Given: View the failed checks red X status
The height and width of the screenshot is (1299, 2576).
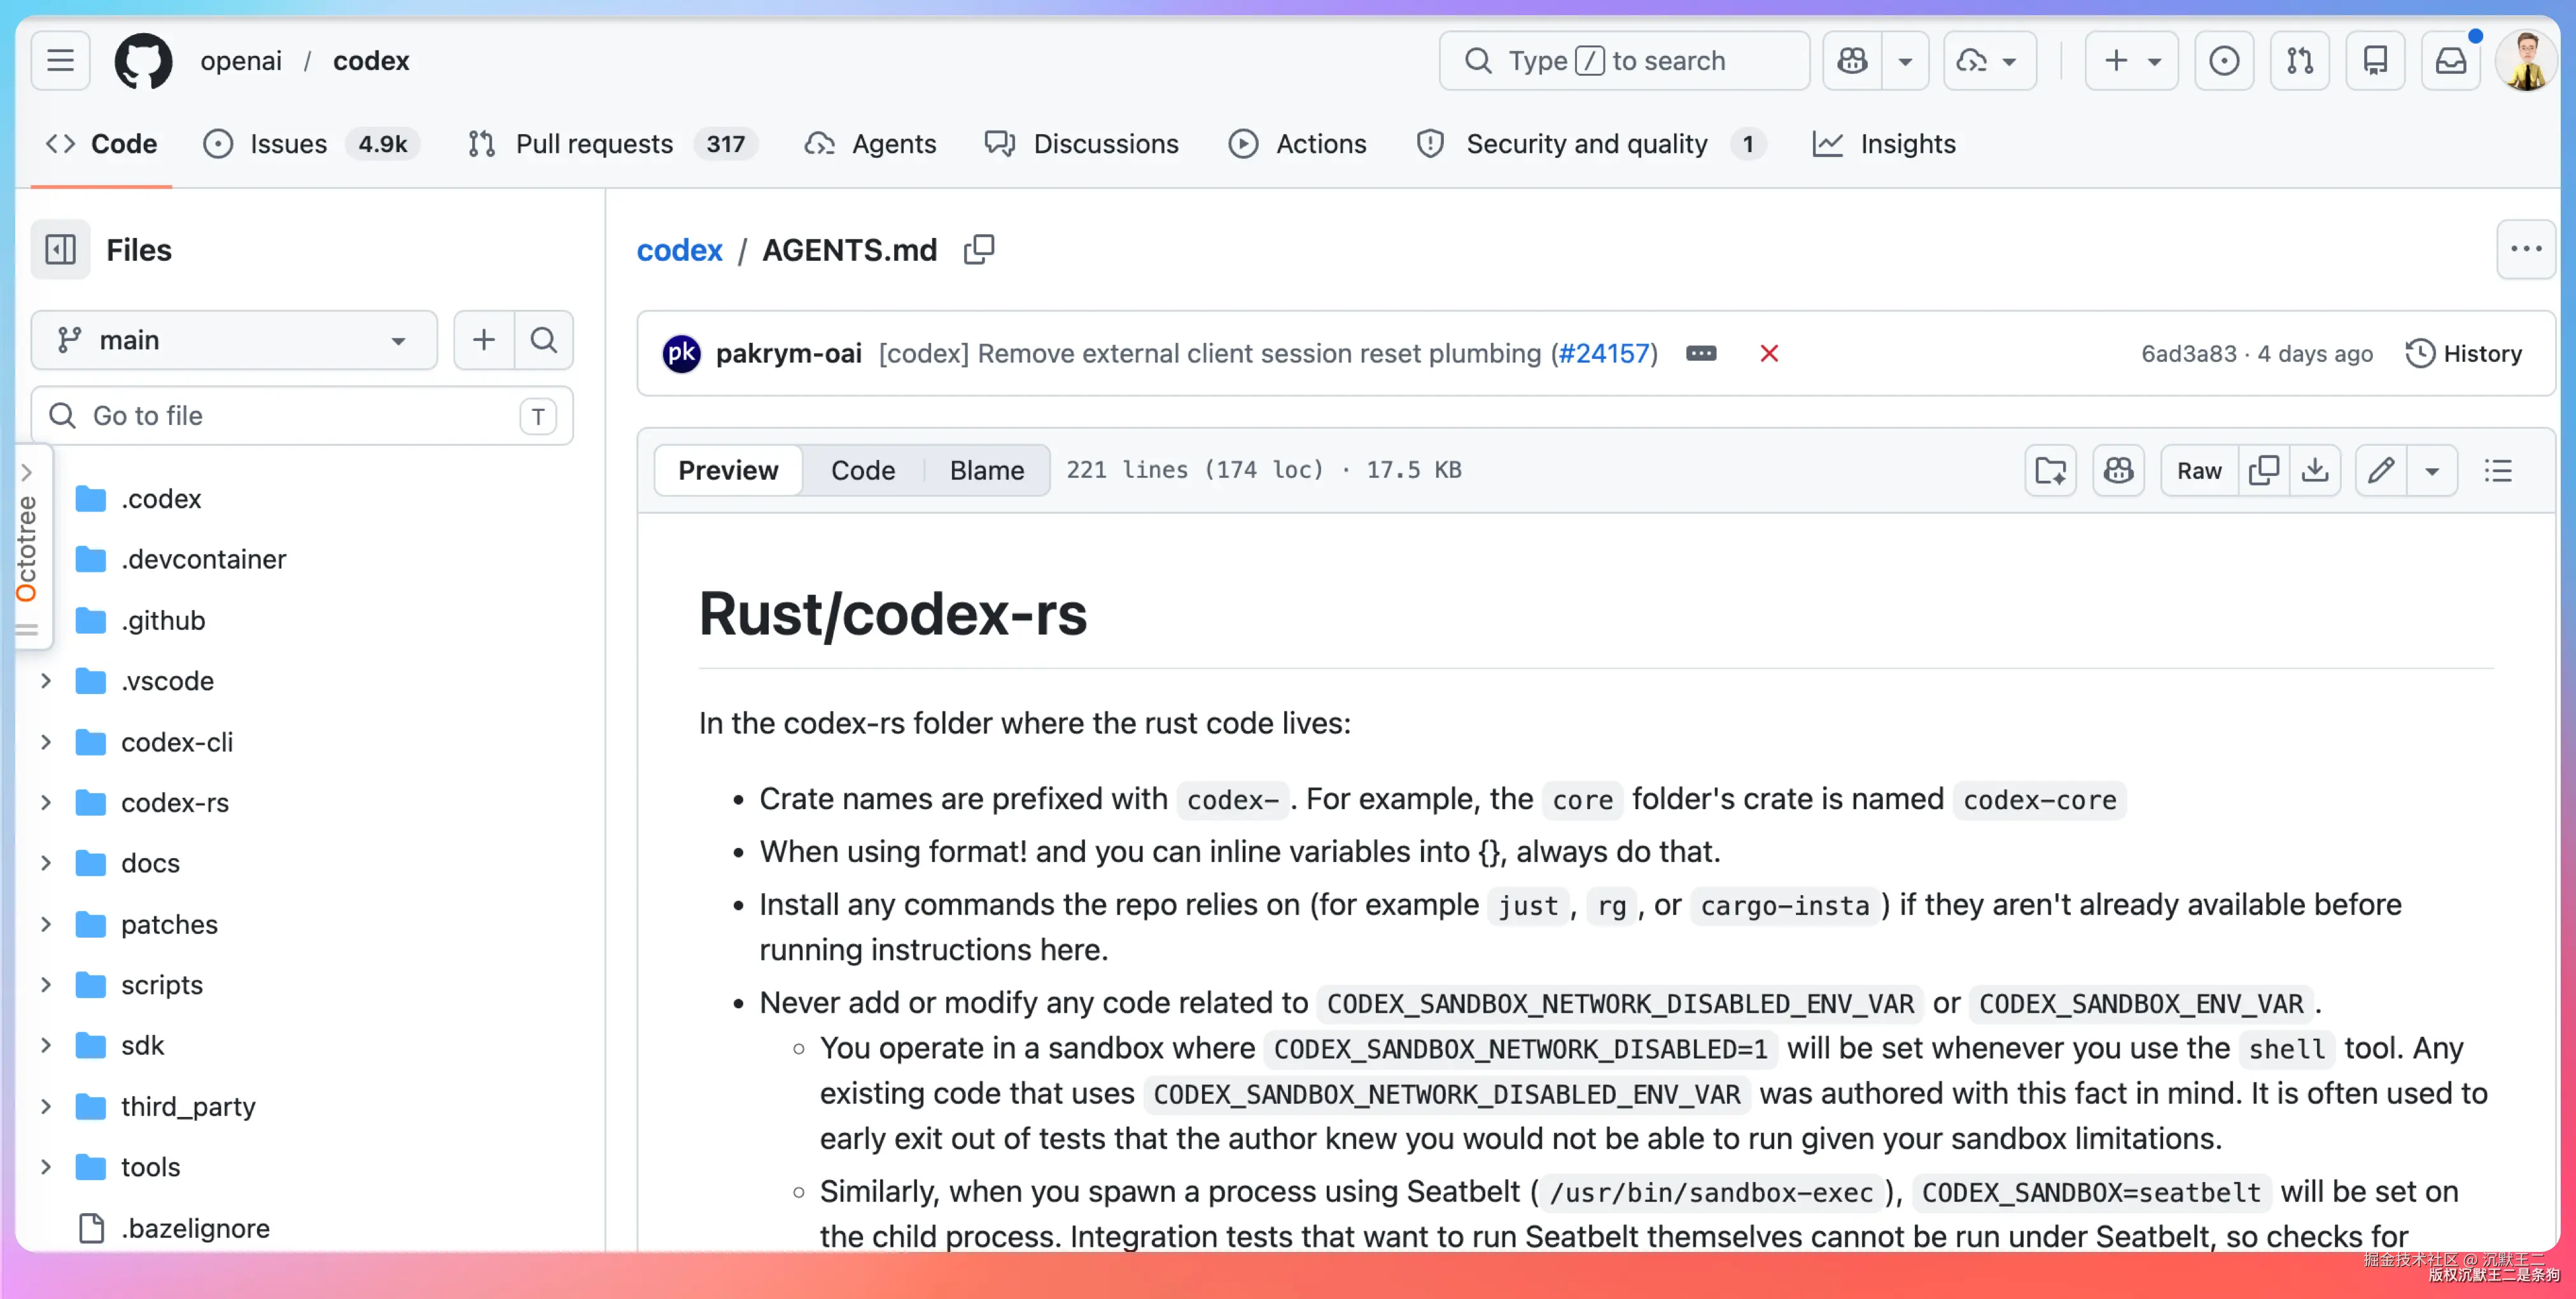Looking at the screenshot, I should click(1769, 354).
